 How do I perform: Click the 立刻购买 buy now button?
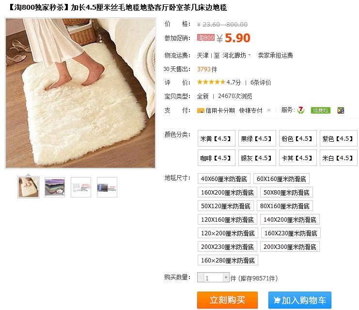tap(227, 300)
